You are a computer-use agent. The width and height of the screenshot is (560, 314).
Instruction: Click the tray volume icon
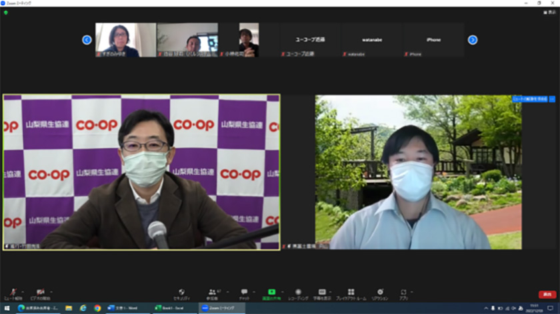pyautogui.click(x=513, y=308)
